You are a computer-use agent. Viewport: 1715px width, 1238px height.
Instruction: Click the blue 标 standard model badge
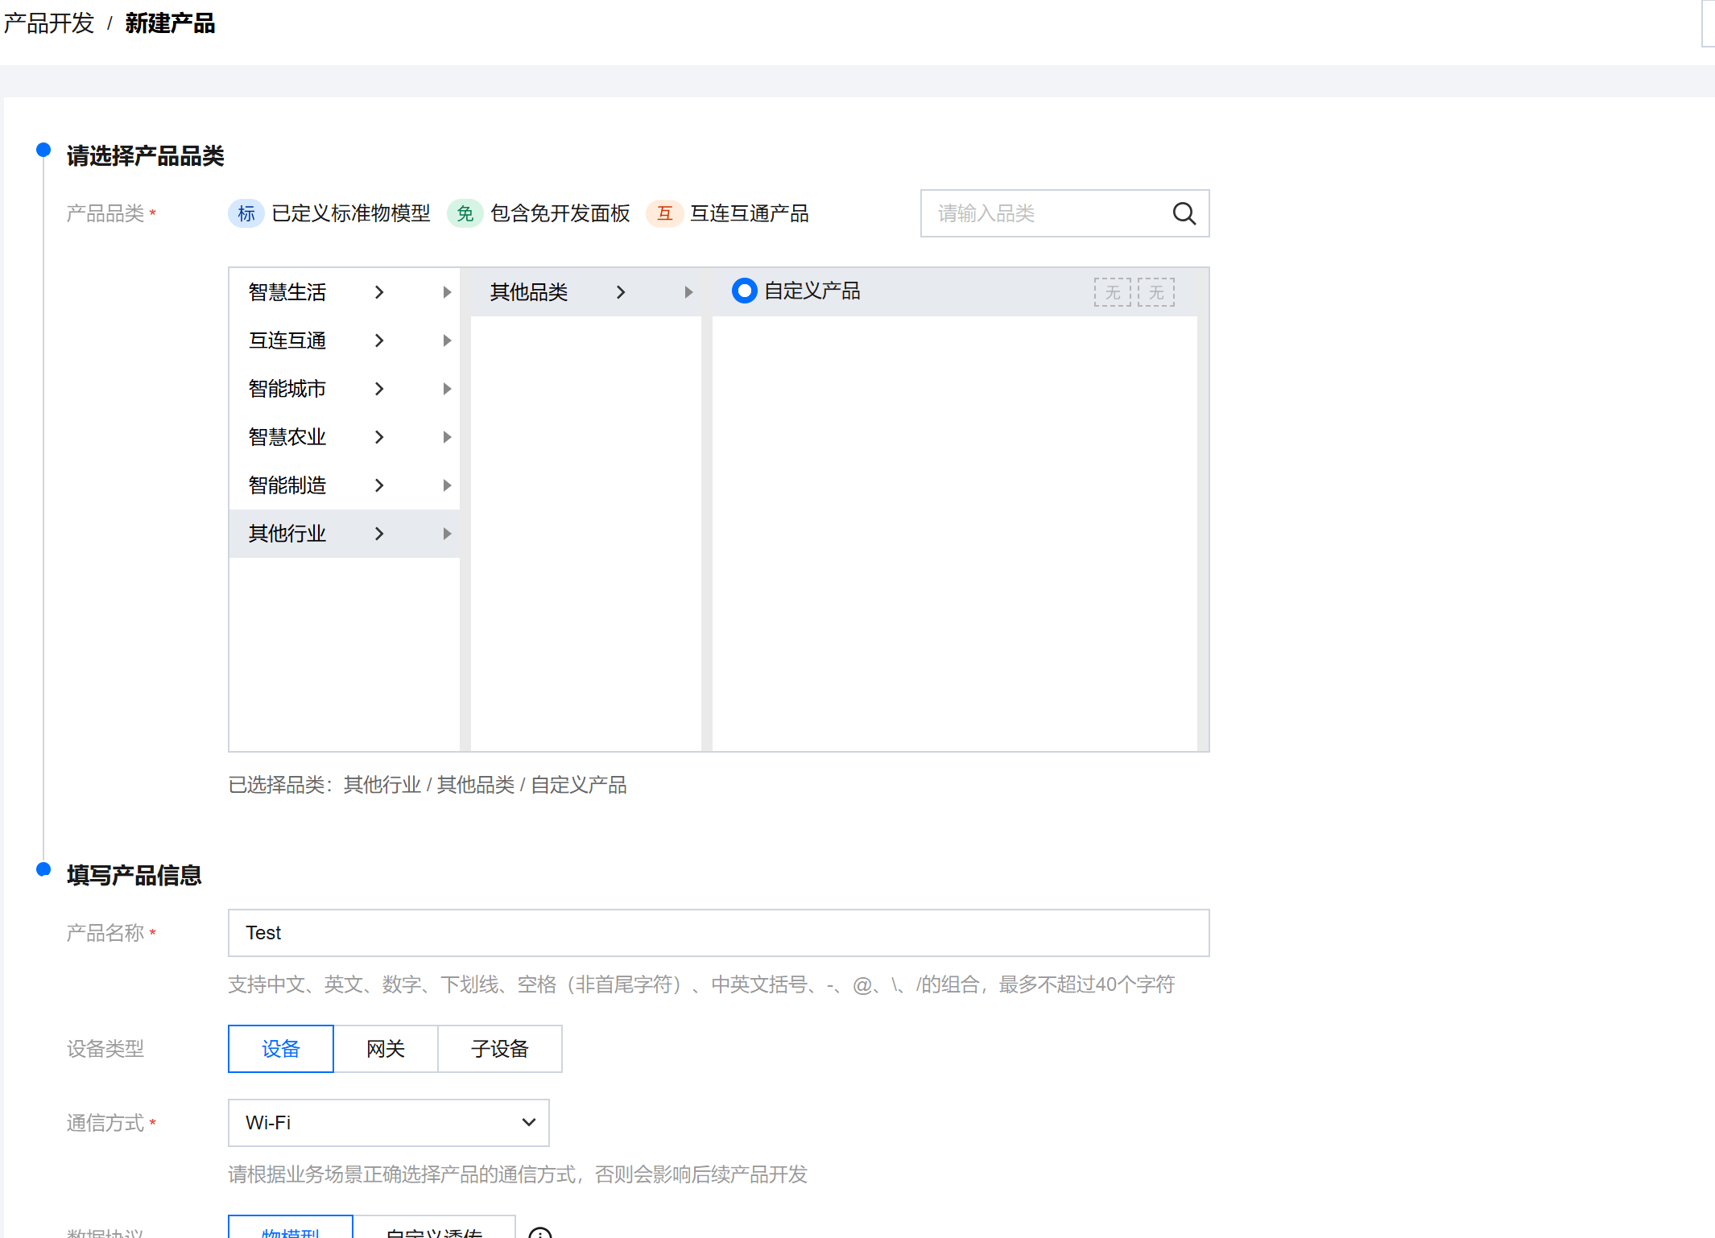[x=246, y=213]
